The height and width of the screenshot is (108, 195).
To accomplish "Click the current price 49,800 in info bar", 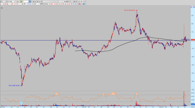I will pos(5,4).
